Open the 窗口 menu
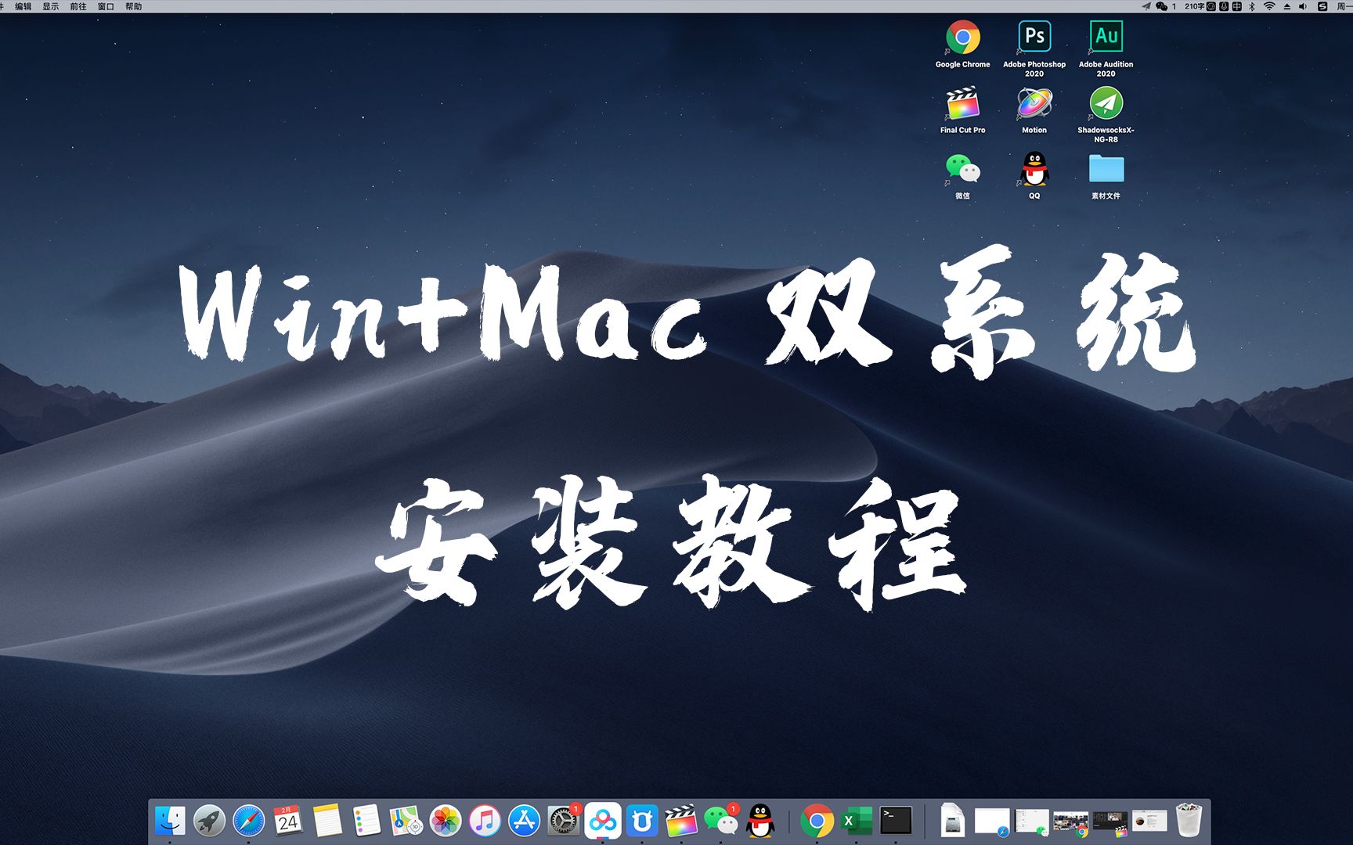The image size is (1353, 845). [x=106, y=6]
